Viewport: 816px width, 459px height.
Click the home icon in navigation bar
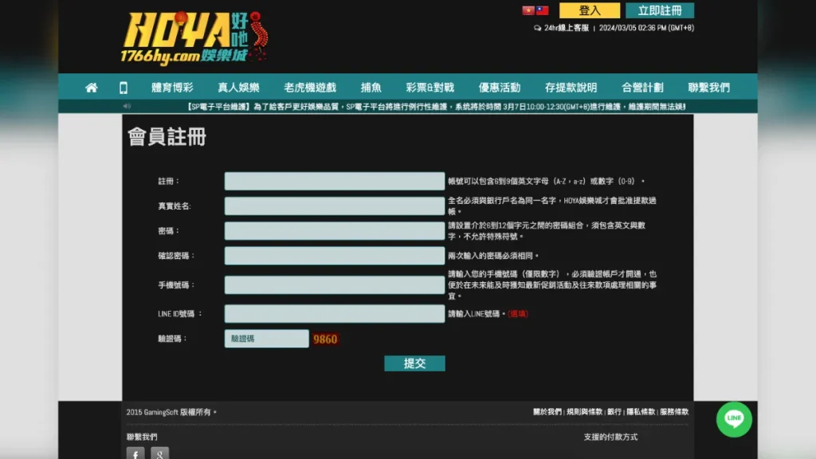92,88
